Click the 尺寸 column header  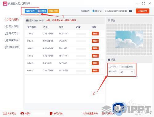pos(61,27)
